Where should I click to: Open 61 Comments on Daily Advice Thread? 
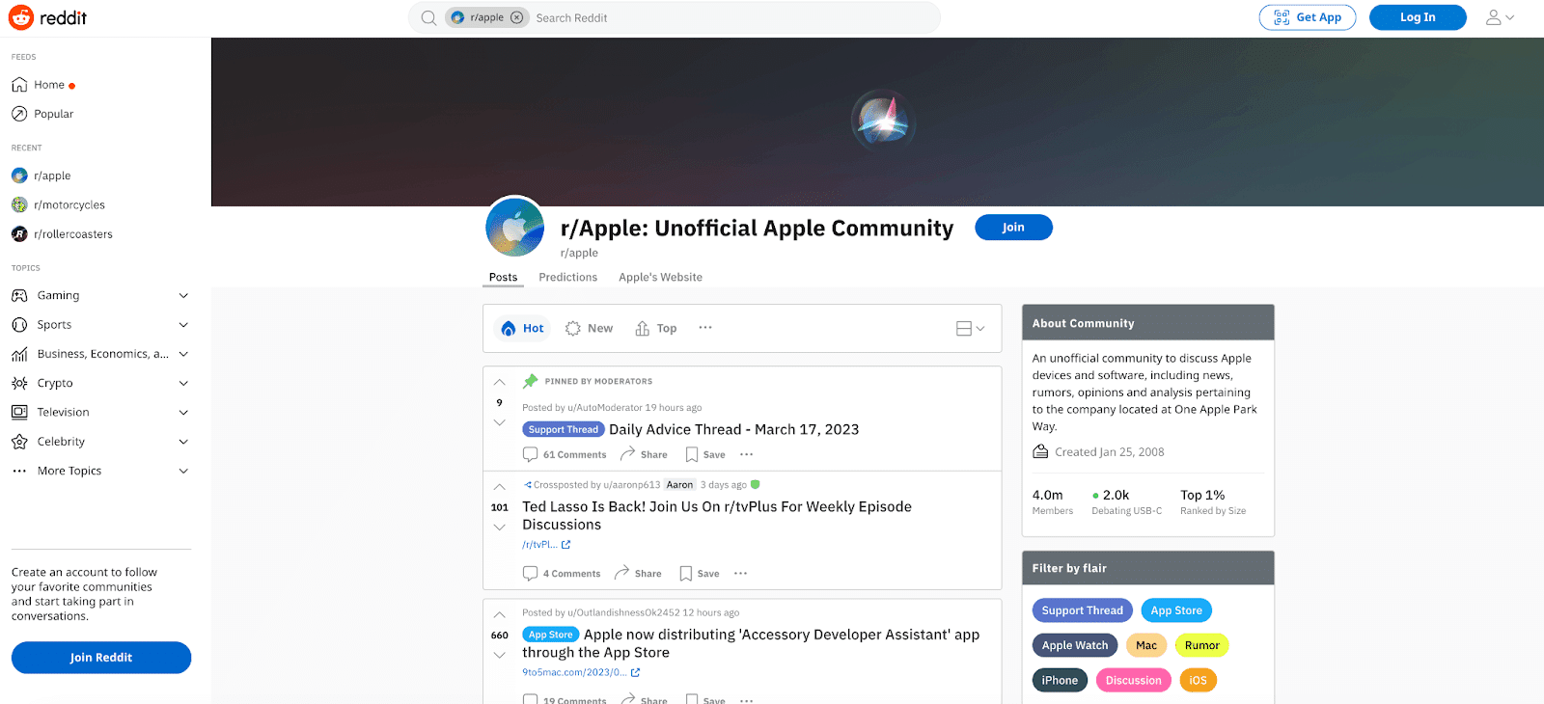tap(565, 454)
